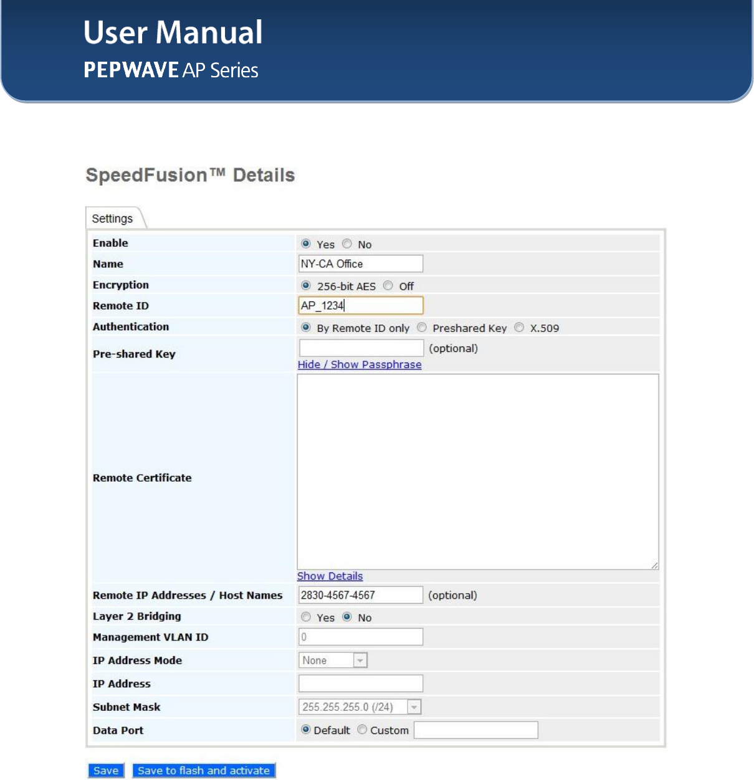Set Layer 2 Bridging to No
The height and width of the screenshot is (780, 754).
[347, 617]
